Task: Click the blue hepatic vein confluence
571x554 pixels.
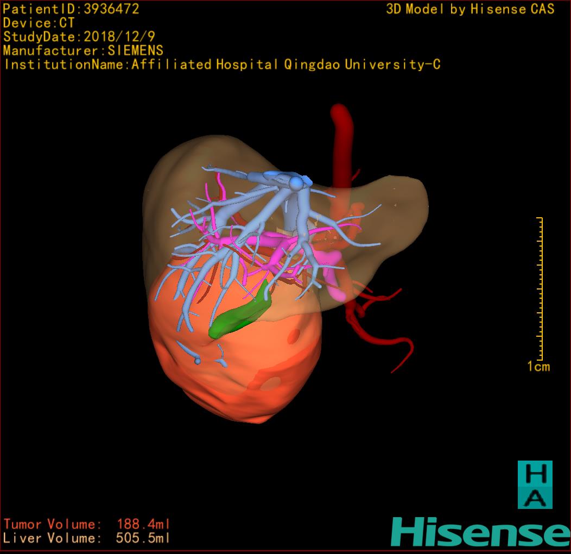Action: tap(295, 182)
